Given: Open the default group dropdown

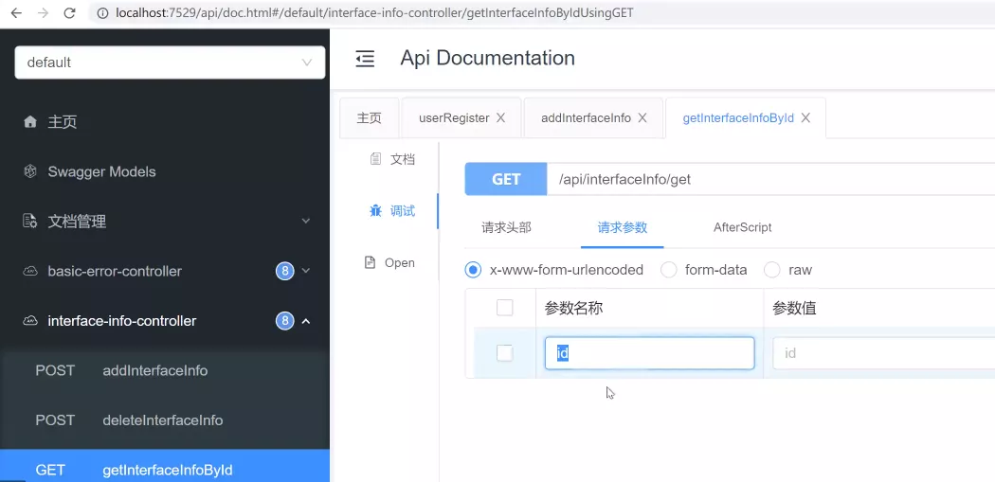Looking at the screenshot, I should [x=170, y=62].
